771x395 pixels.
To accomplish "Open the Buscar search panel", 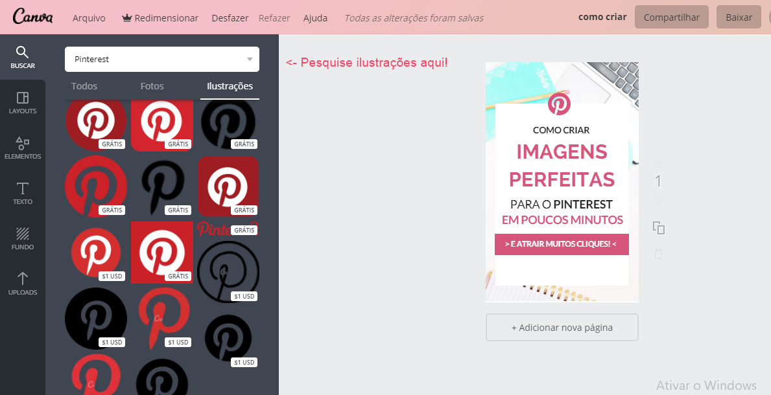I will pos(23,57).
